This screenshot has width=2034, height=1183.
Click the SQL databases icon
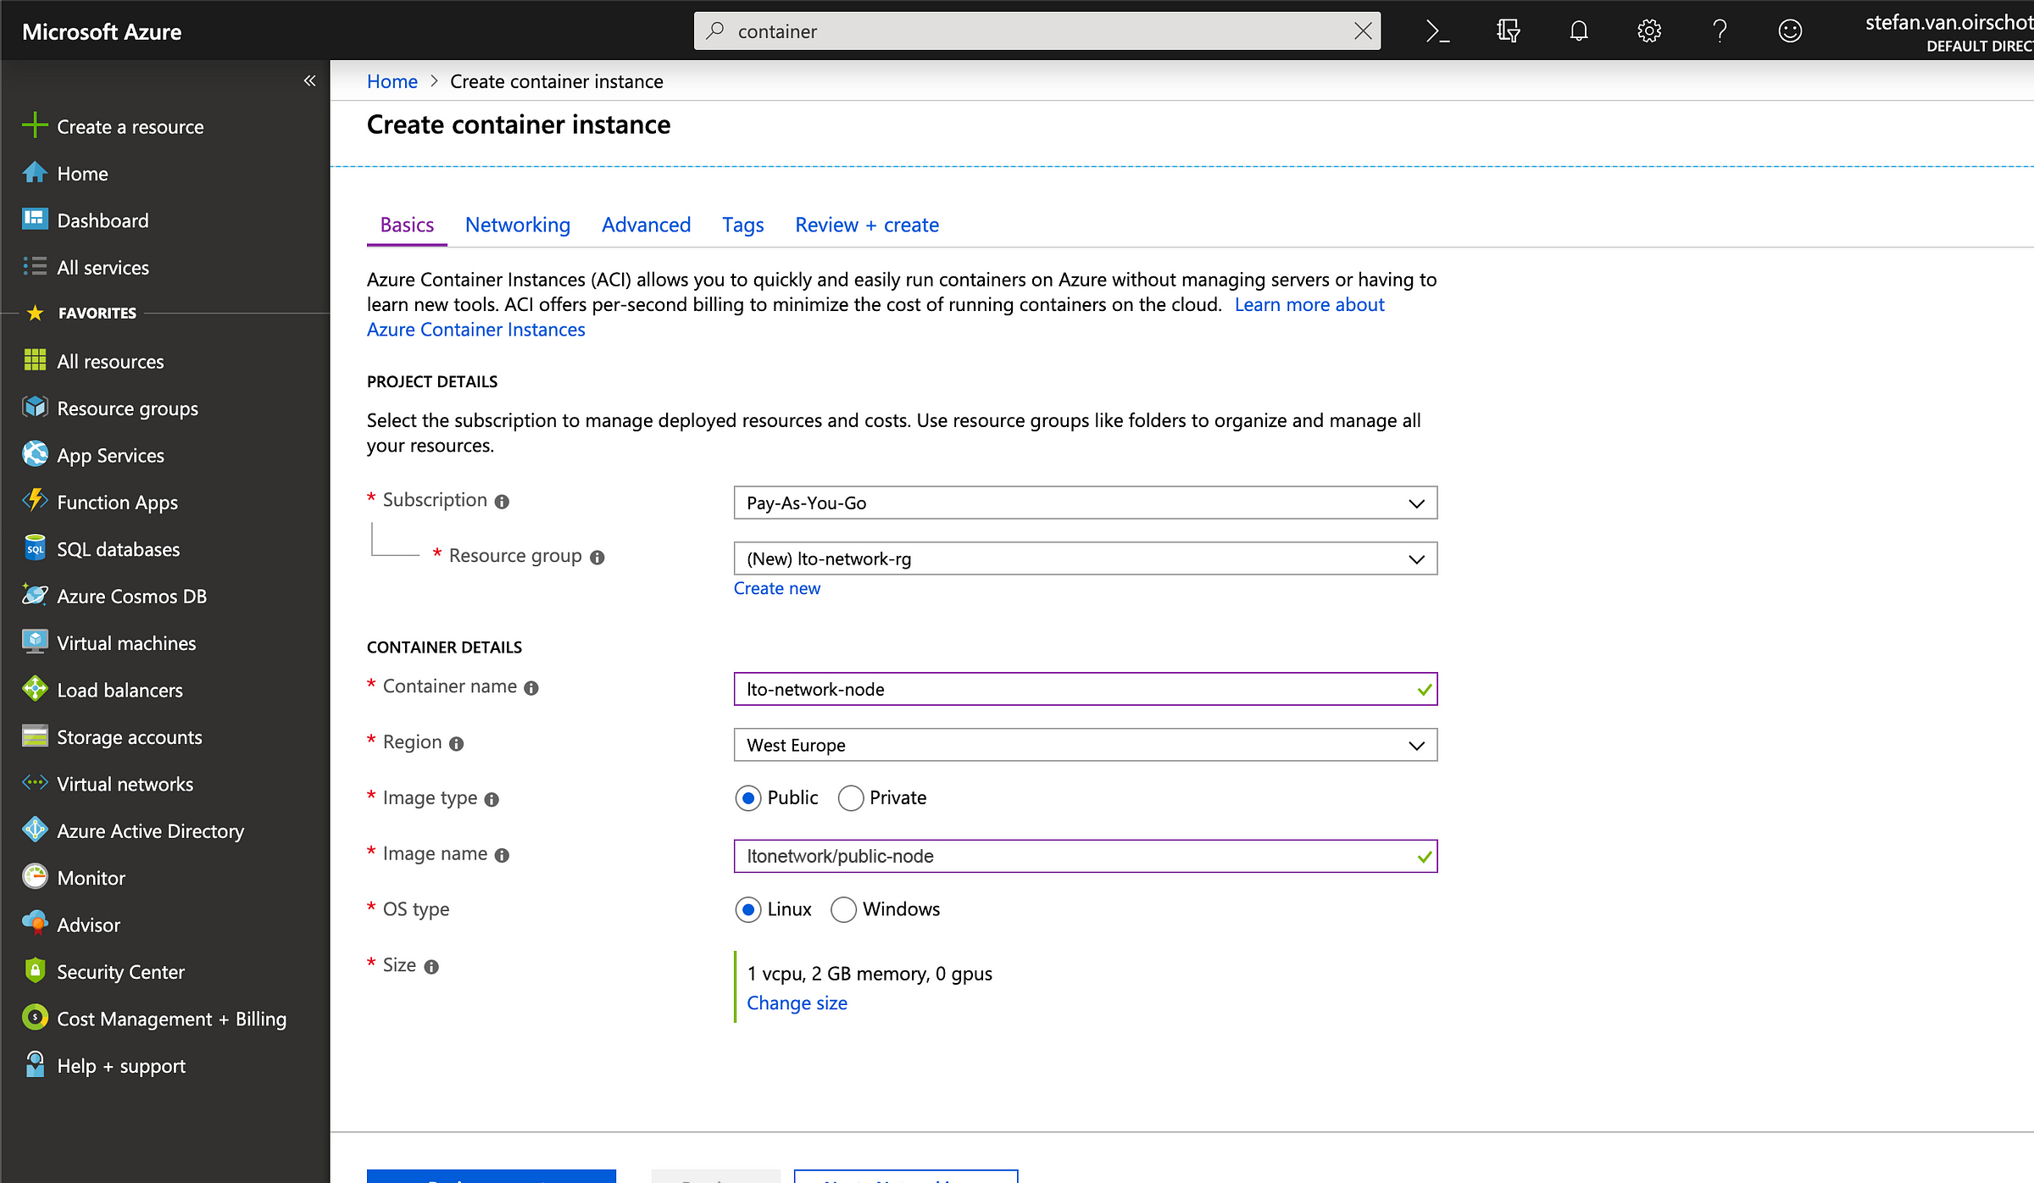click(x=35, y=548)
